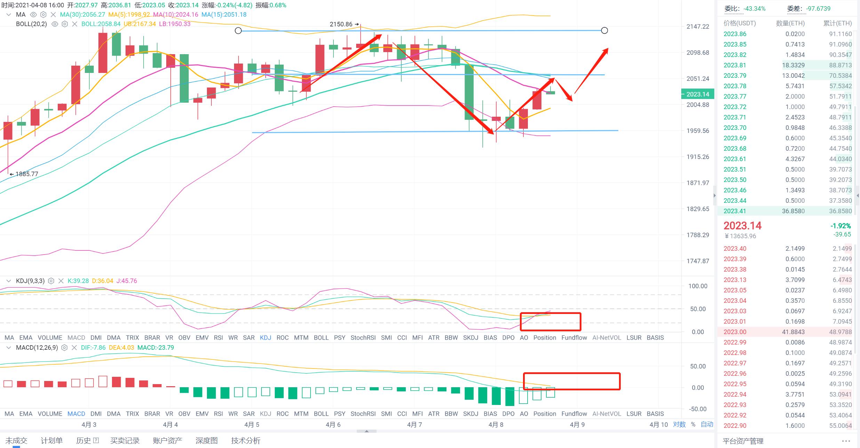Switch to the 买卖记录 tab
Viewport: 860px width, 448px height.
click(x=125, y=441)
